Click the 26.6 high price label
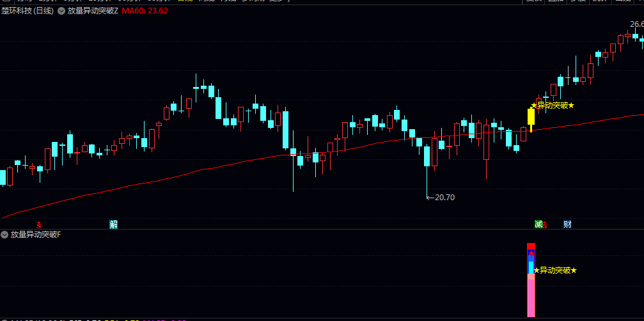 (636, 24)
